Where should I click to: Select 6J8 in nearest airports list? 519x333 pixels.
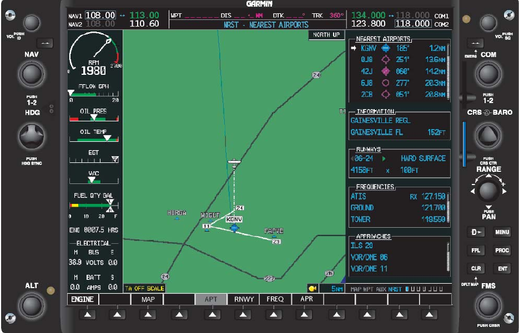pyautogui.click(x=367, y=83)
